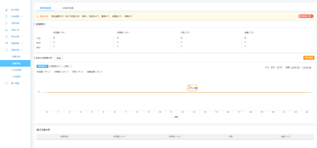Click the 订单管理 icon in sidebar
317x148 pixels.
point(6,17)
